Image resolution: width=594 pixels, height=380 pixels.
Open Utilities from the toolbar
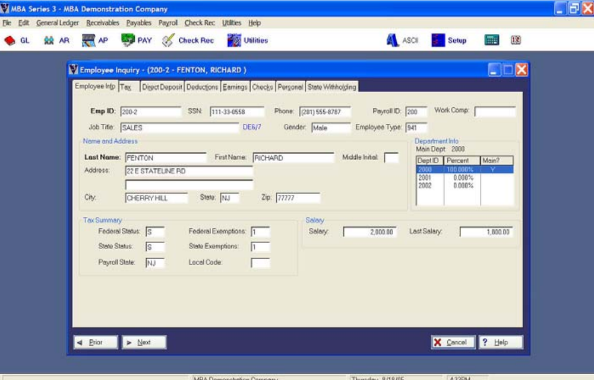[x=247, y=40]
